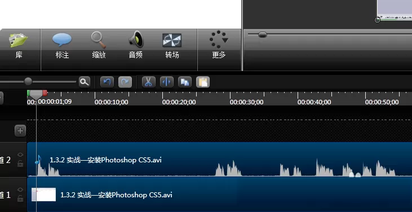Open the 库 library tab
The height and width of the screenshot is (212, 412).
(19, 45)
